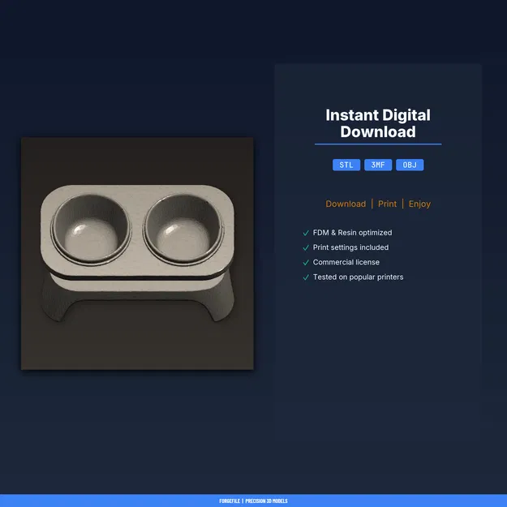Click the "Tested on popular printers" text
This screenshot has width=507, height=507.
point(358,277)
